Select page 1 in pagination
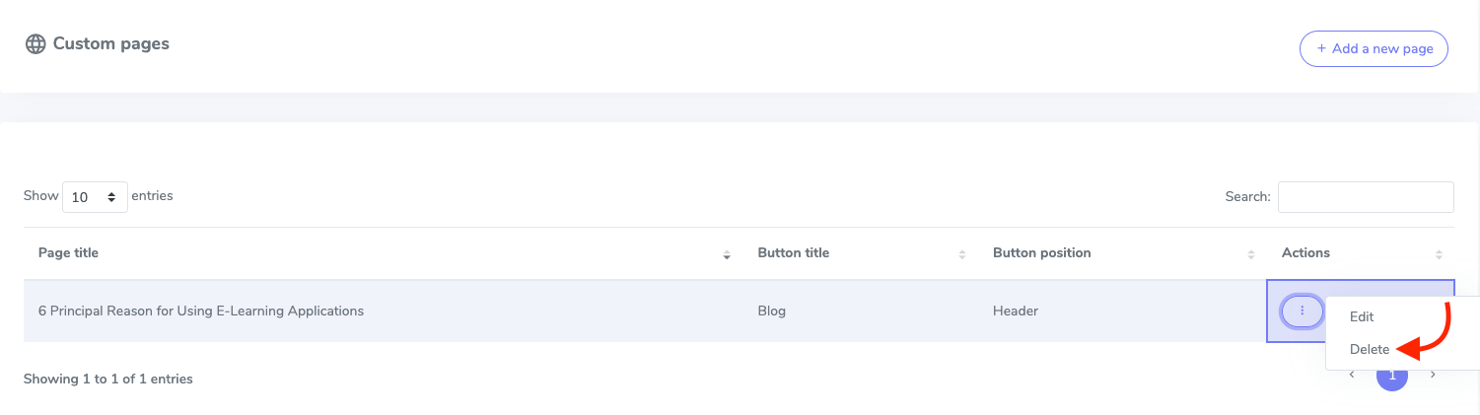The height and width of the screenshot is (415, 1480). tap(1392, 376)
